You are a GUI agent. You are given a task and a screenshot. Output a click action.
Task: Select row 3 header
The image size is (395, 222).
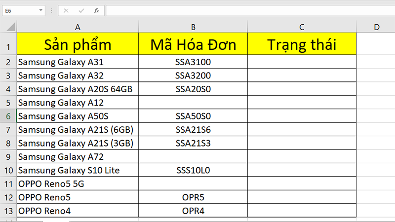[8, 75]
